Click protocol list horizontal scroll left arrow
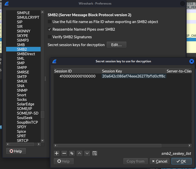This screenshot has width=196, height=169. pyautogui.click(x=8, y=144)
